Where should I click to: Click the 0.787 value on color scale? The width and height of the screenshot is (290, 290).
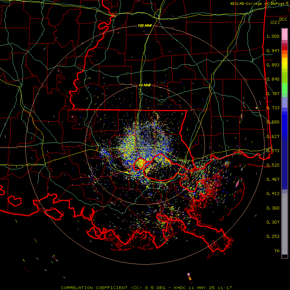(273, 93)
